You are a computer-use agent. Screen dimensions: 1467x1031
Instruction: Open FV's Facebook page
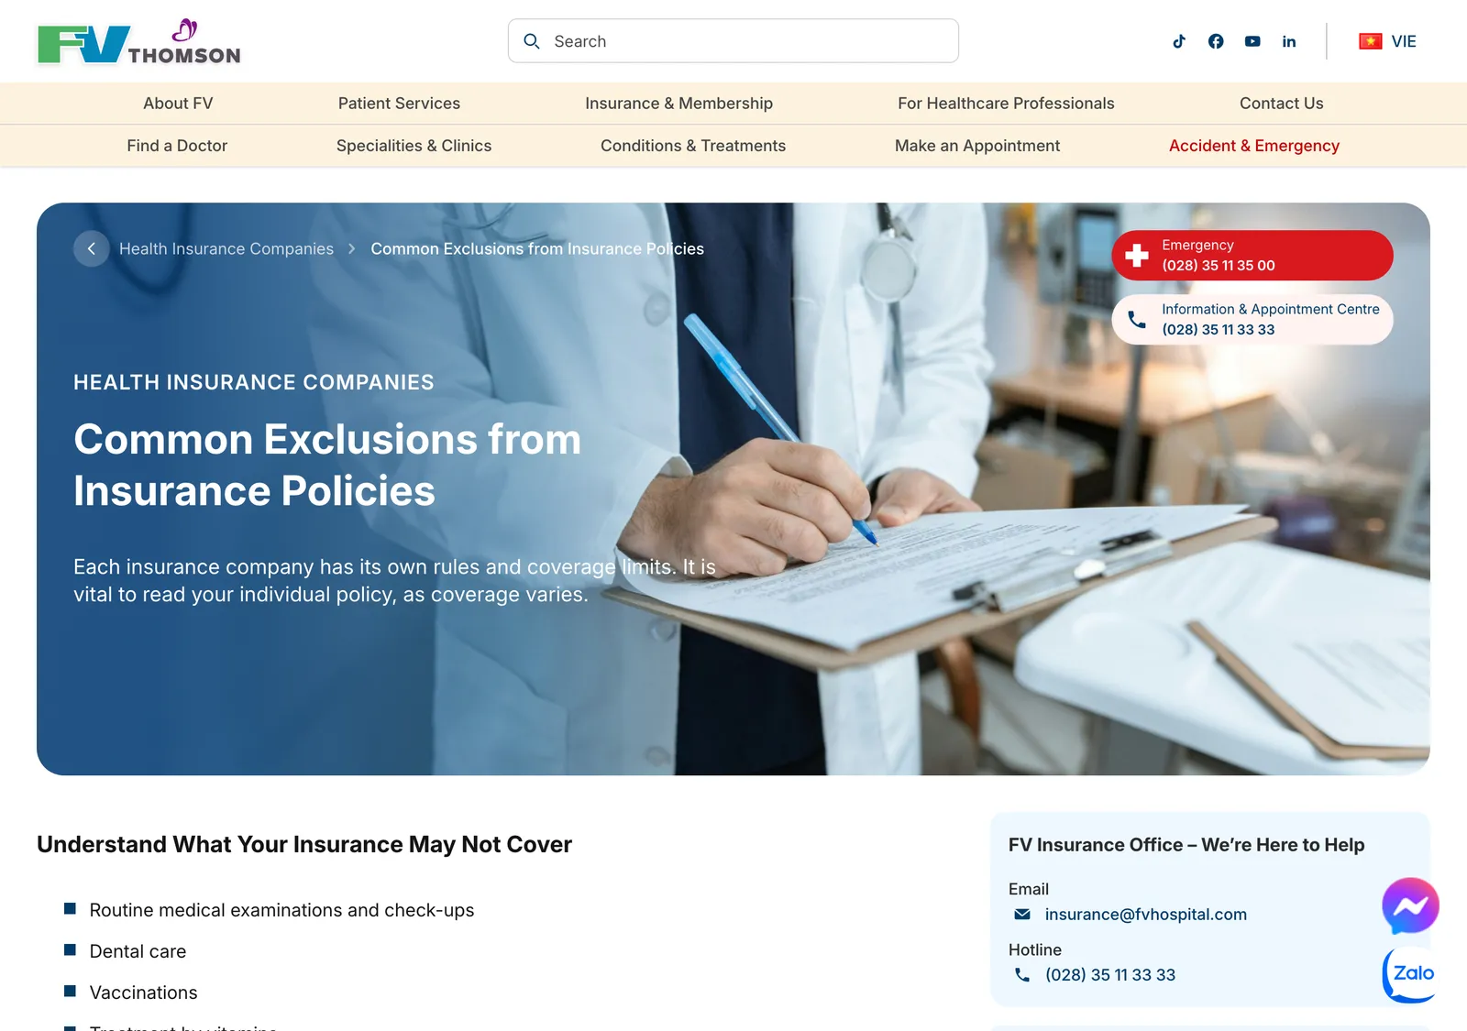pos(1216,41)
